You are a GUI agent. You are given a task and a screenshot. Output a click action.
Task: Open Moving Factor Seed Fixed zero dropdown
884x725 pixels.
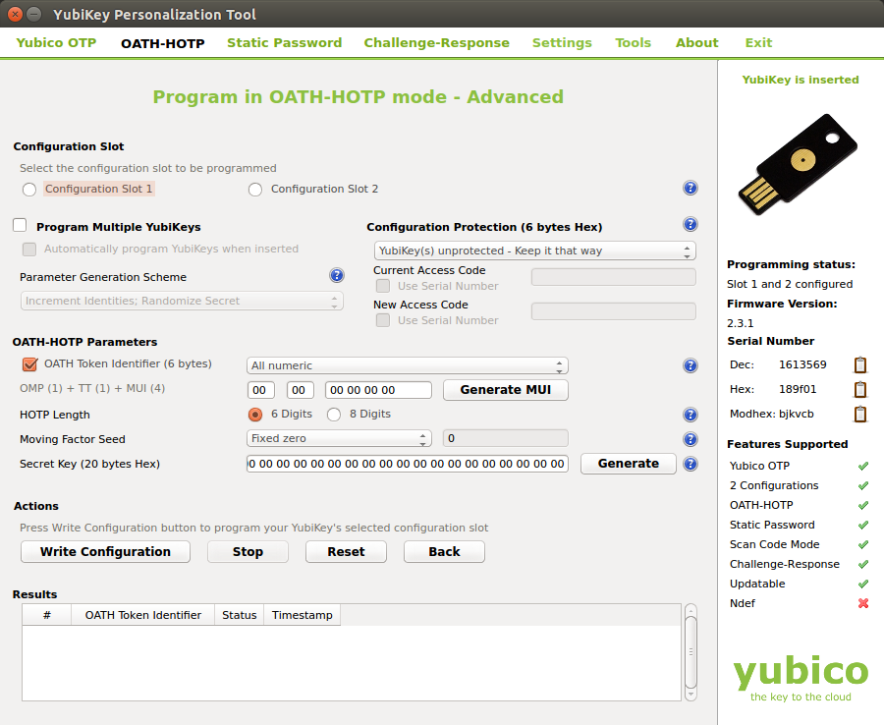[x=339, y=438]
